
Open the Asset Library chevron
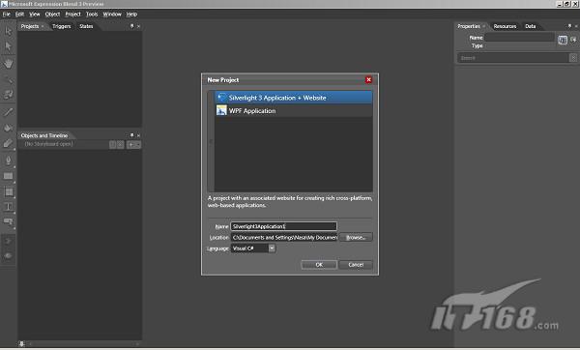tap(8, 241)
